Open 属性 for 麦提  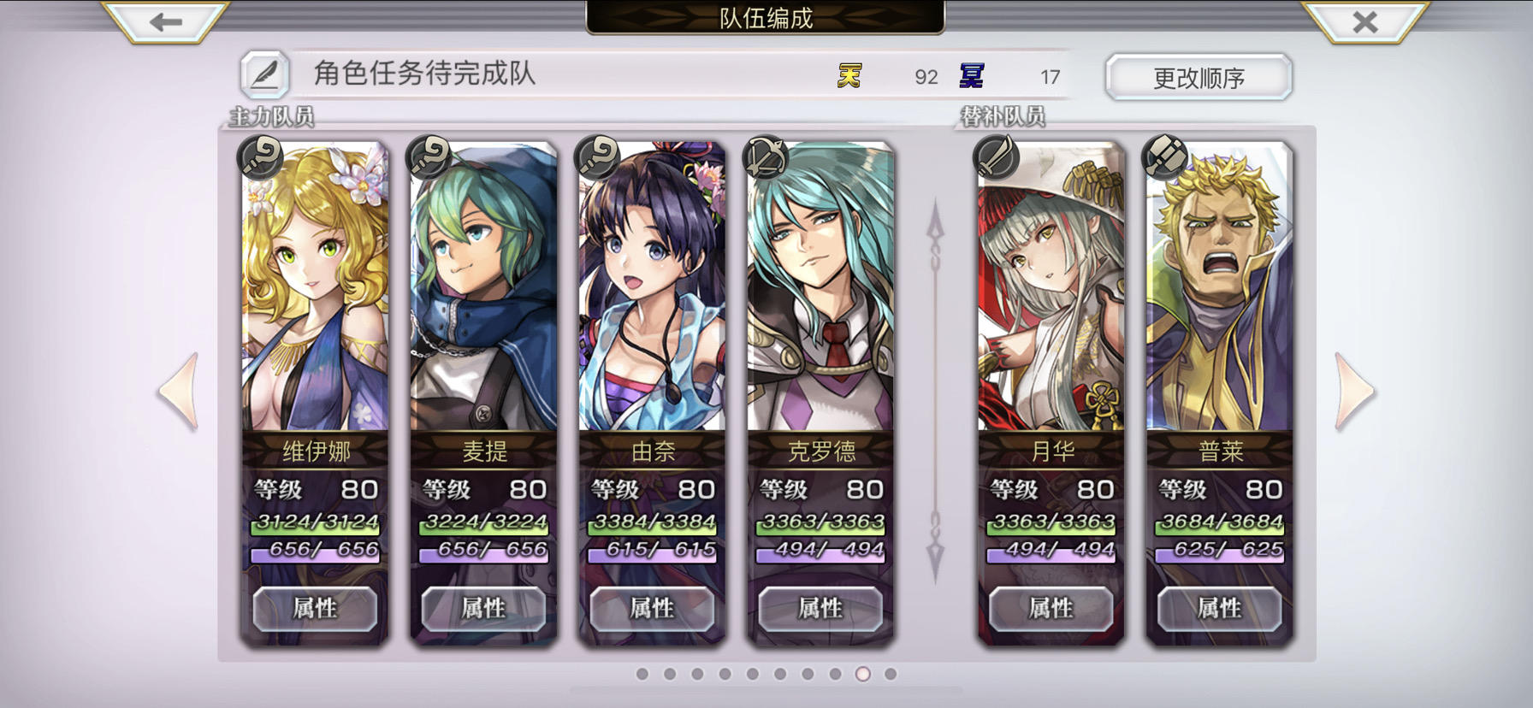click(x=483, y=609)
